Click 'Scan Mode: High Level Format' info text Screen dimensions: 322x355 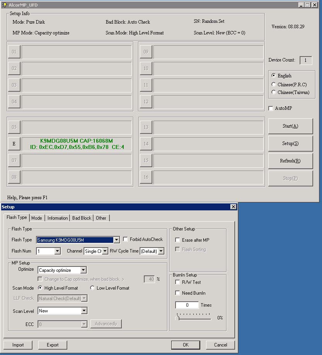[x=135, y=33]
